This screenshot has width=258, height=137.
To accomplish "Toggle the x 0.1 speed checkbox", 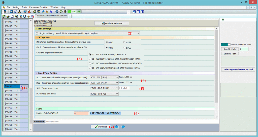I will point(120,88).
